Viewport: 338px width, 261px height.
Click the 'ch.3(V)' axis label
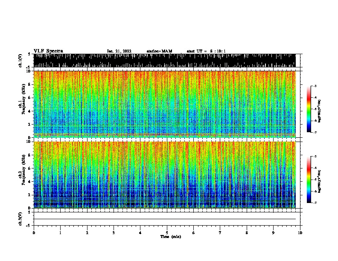coord(20,219)
